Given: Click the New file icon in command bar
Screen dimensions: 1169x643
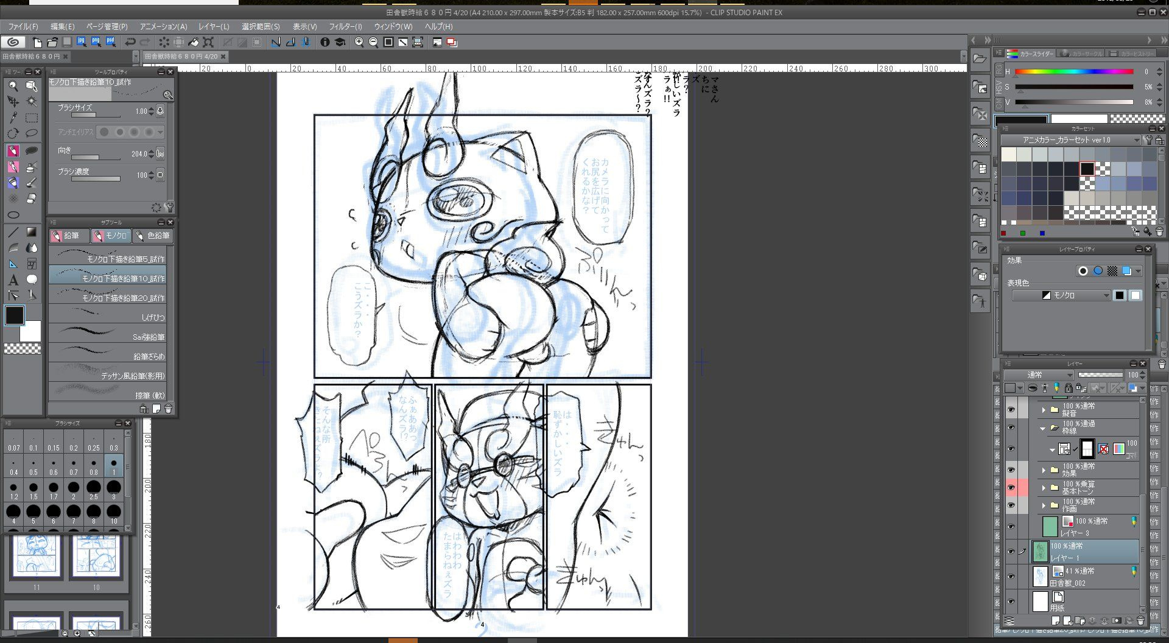Looking at the screenshot, I should (37, 42).
